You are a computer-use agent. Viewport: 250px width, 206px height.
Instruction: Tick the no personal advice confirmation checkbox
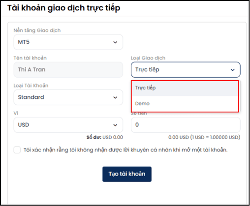17,150
